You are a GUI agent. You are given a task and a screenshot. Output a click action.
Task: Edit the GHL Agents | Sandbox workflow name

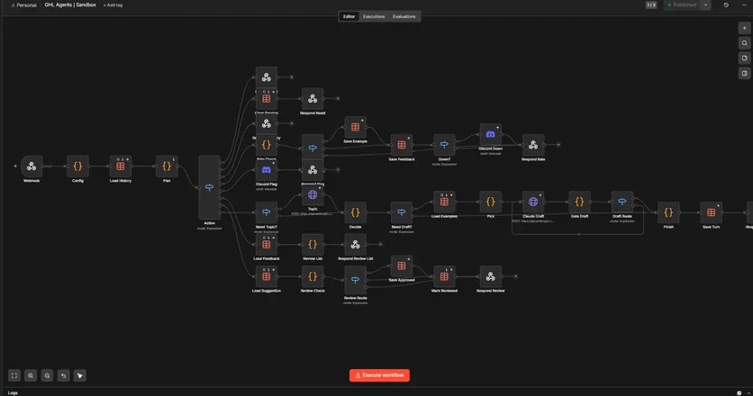pyautogui.click(x=70, y=4)
